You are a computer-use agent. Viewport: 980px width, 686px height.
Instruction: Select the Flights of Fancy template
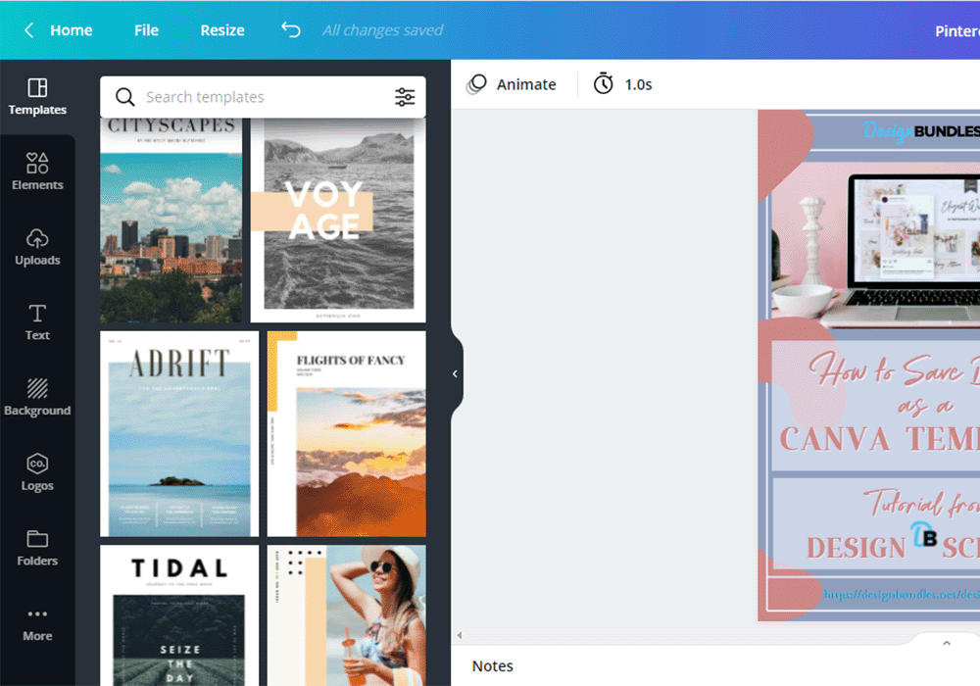(x=347, y=433)
